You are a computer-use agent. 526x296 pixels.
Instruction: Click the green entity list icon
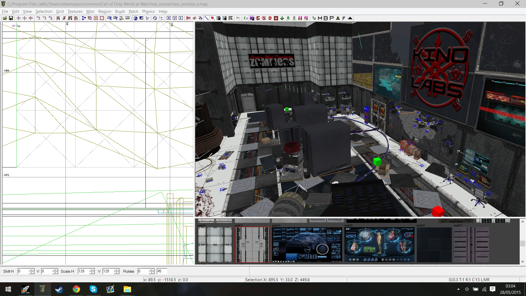pos(246,18)
